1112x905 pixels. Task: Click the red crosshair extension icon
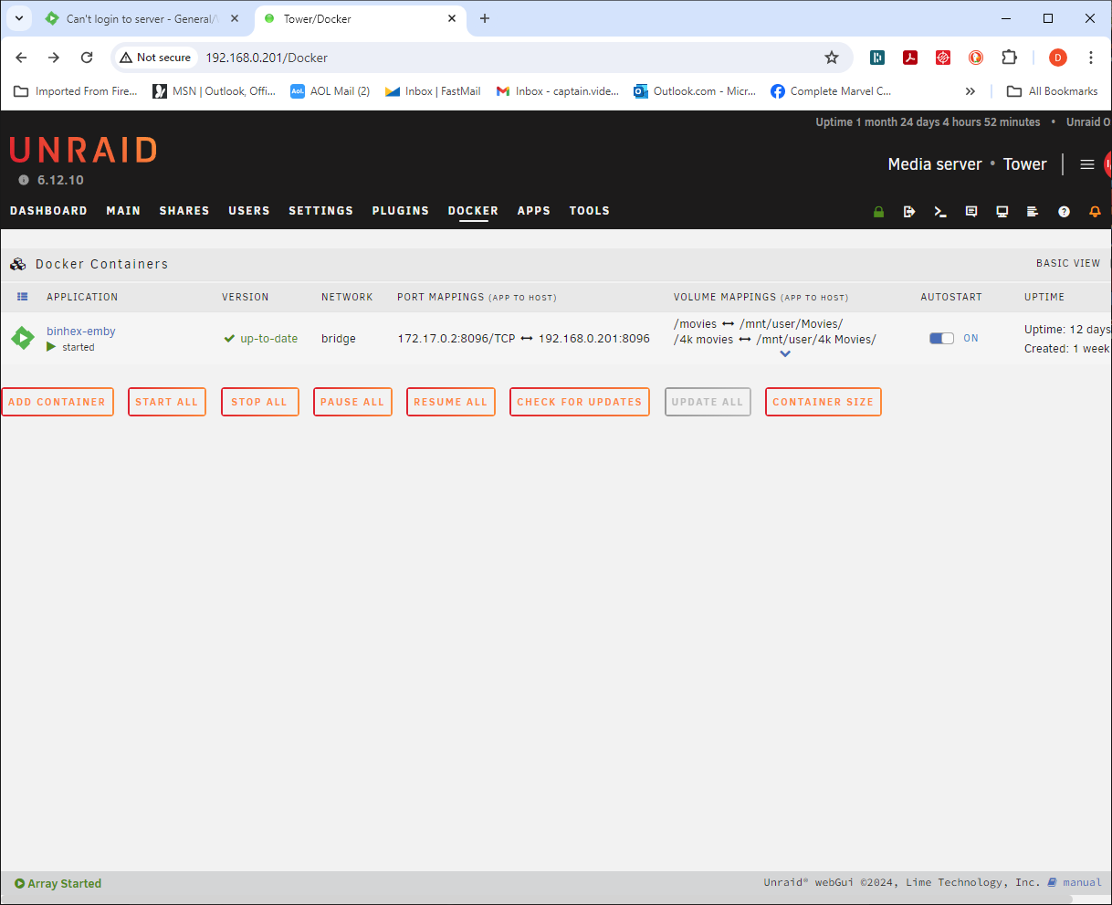click(943, 58)
